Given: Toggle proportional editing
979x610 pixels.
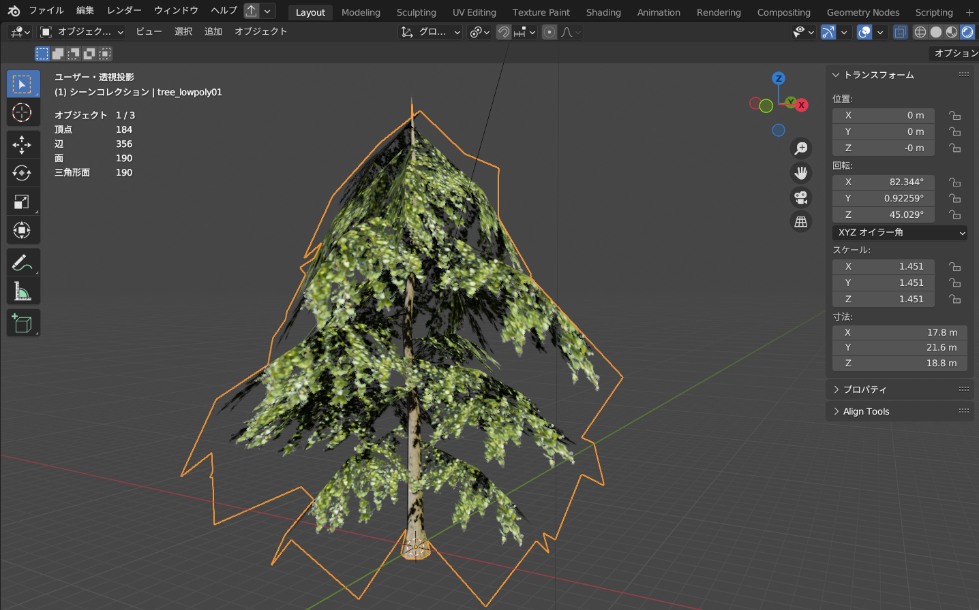Looking at the screenshot, I should pyautogui.click(x=549, y=31).
